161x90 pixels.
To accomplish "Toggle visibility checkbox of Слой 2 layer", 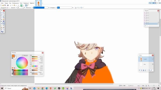I will click(x=153, y=59).
